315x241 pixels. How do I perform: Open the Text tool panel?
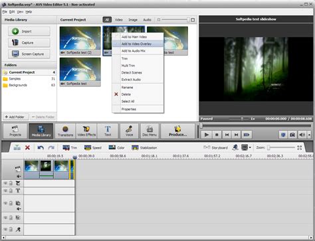(108, 131)
